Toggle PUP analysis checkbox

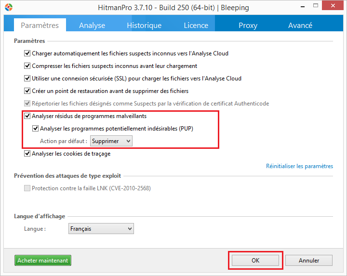point(36,129)
